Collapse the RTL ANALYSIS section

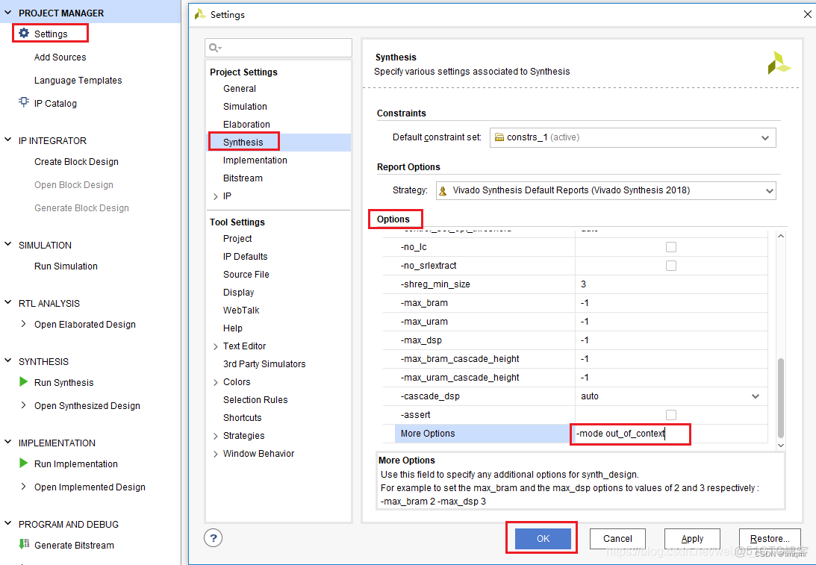click(x=7, y=302)
